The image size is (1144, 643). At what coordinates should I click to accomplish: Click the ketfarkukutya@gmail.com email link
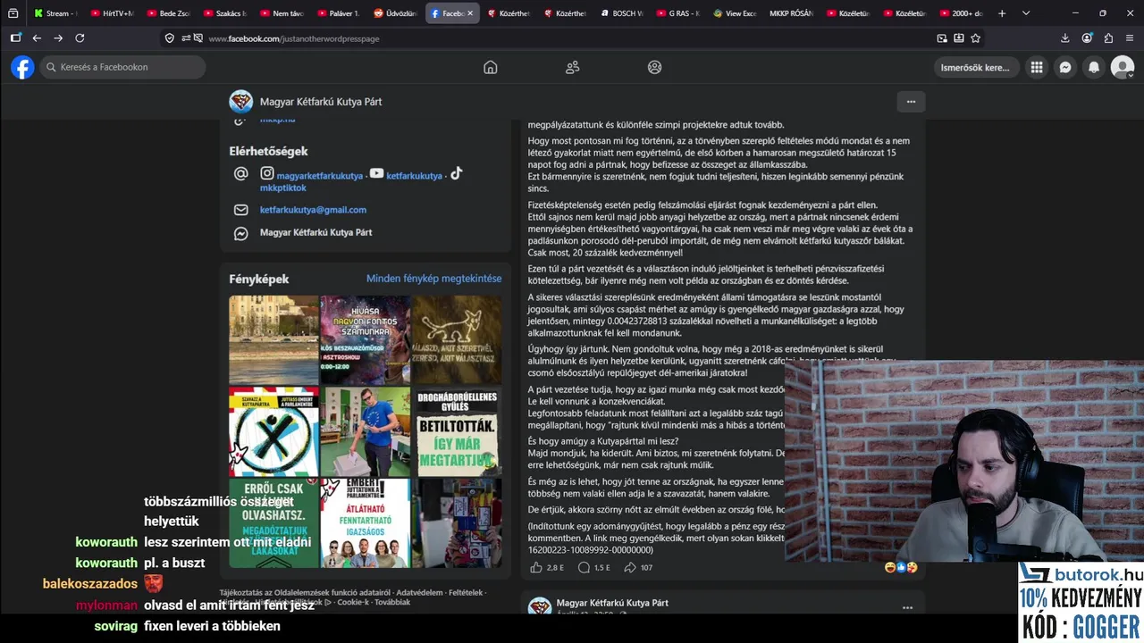pyautogui.click(x=313, y=210)
